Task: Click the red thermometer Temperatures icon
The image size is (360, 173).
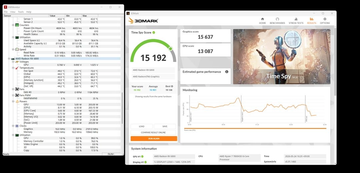Action: point(17,68)
